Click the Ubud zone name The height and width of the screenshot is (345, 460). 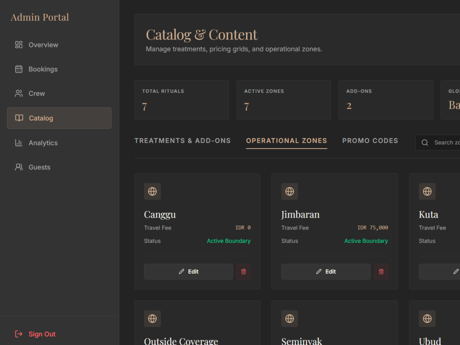coord(430,341)
